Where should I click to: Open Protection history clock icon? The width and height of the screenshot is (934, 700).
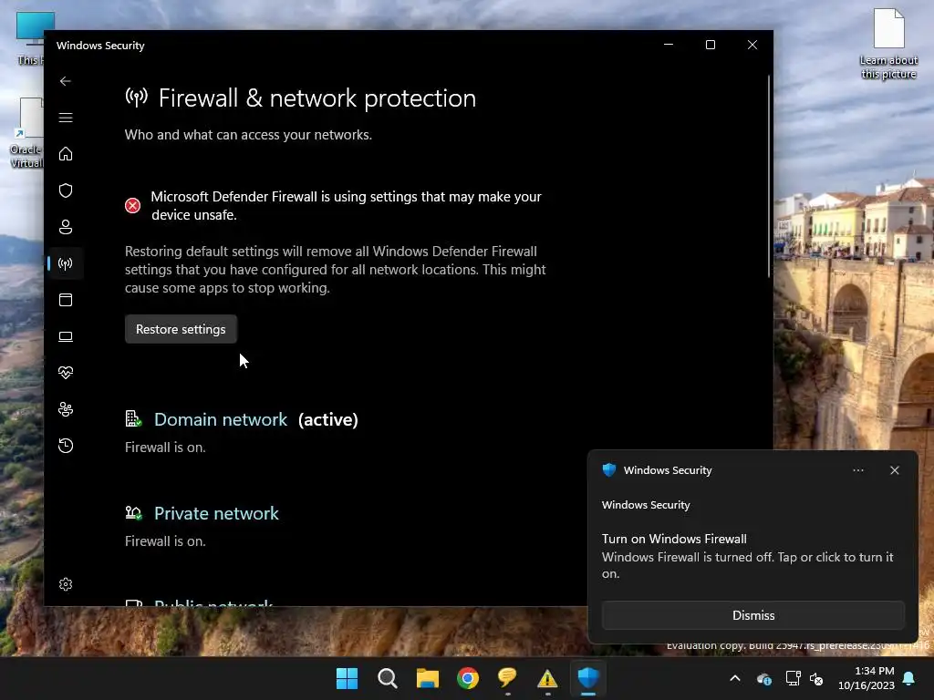tap(66, 446)
